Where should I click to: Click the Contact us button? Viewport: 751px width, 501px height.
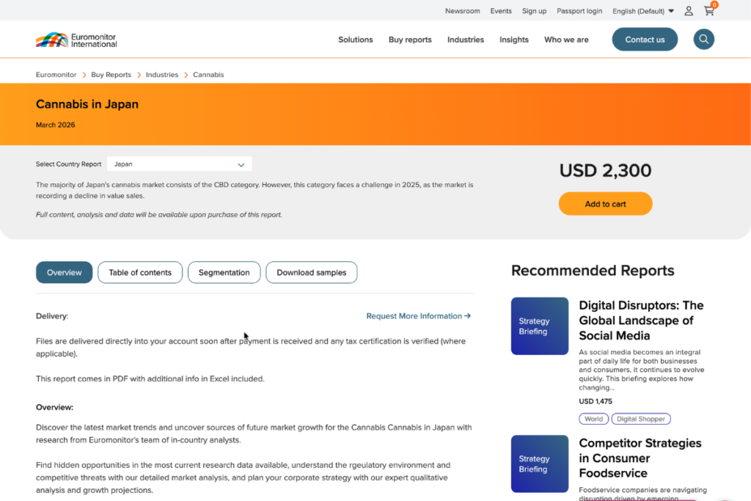pyautogui.click(x=645, y=40)
